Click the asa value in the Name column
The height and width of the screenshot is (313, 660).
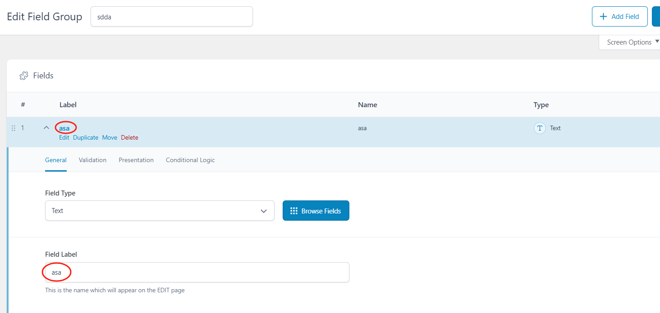pyautogui.click(x=362, y=128)
